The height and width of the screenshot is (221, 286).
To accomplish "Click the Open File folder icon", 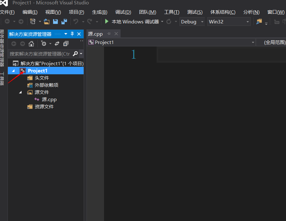I will pos(46,22).
